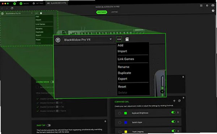Viewport: 217px width, 134px height.
Task: Switch to the Macro tab
Action: (25, 4)
